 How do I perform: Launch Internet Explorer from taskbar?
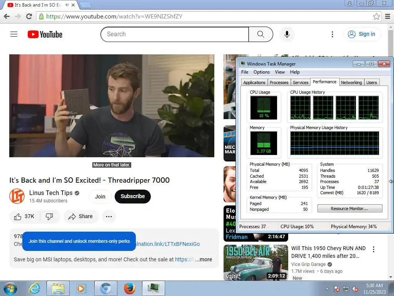coord(34,288)
